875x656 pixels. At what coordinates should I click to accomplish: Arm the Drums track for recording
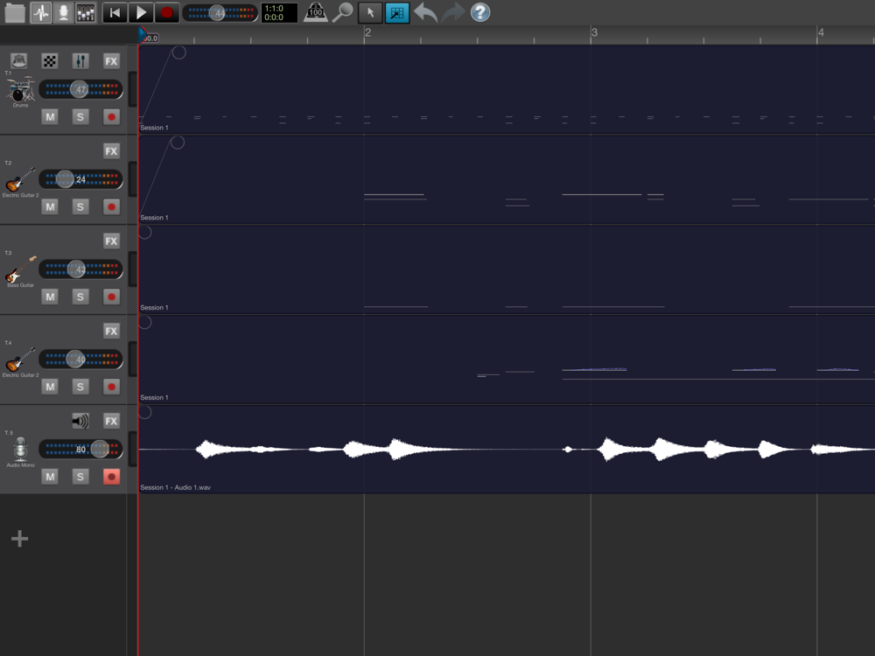pos(111,116)
